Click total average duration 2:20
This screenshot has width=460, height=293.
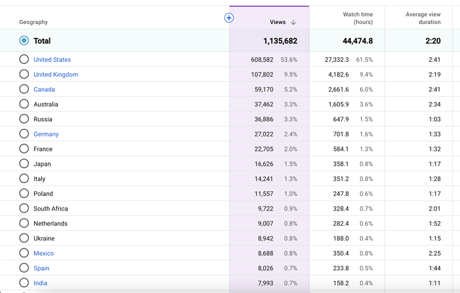coord(433,41)
